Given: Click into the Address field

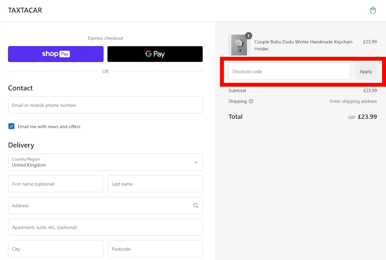Looking at the screenshot, I should pyautogui.click(x=105, y=205).
